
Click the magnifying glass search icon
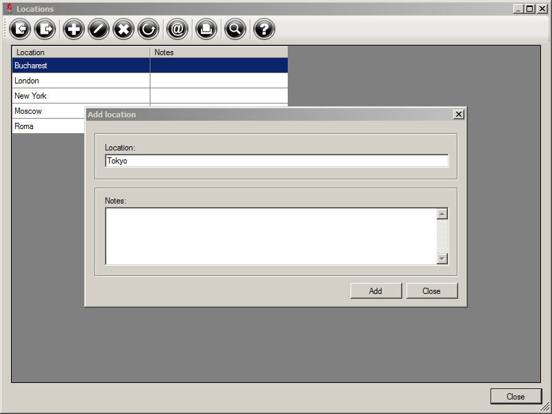click(x=235, y=29)
